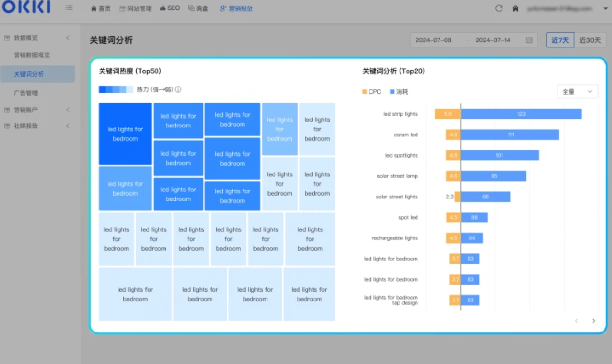The width and height of the screenshot is (612, 364).
Task: Click the heat gradient legend bar
Action: click(x=116, y=89)
